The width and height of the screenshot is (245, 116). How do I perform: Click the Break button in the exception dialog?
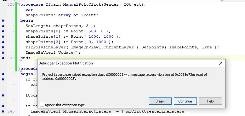(x=160, y=101)
